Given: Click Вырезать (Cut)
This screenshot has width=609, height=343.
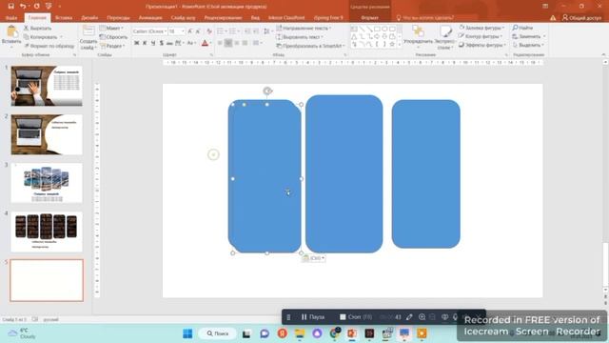Looking at the screenshot, I should tap(38, 28).
